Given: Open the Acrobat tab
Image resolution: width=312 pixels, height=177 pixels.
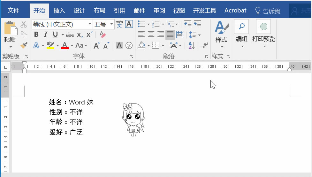Looking at the screenshot, I should click(235, 10).
